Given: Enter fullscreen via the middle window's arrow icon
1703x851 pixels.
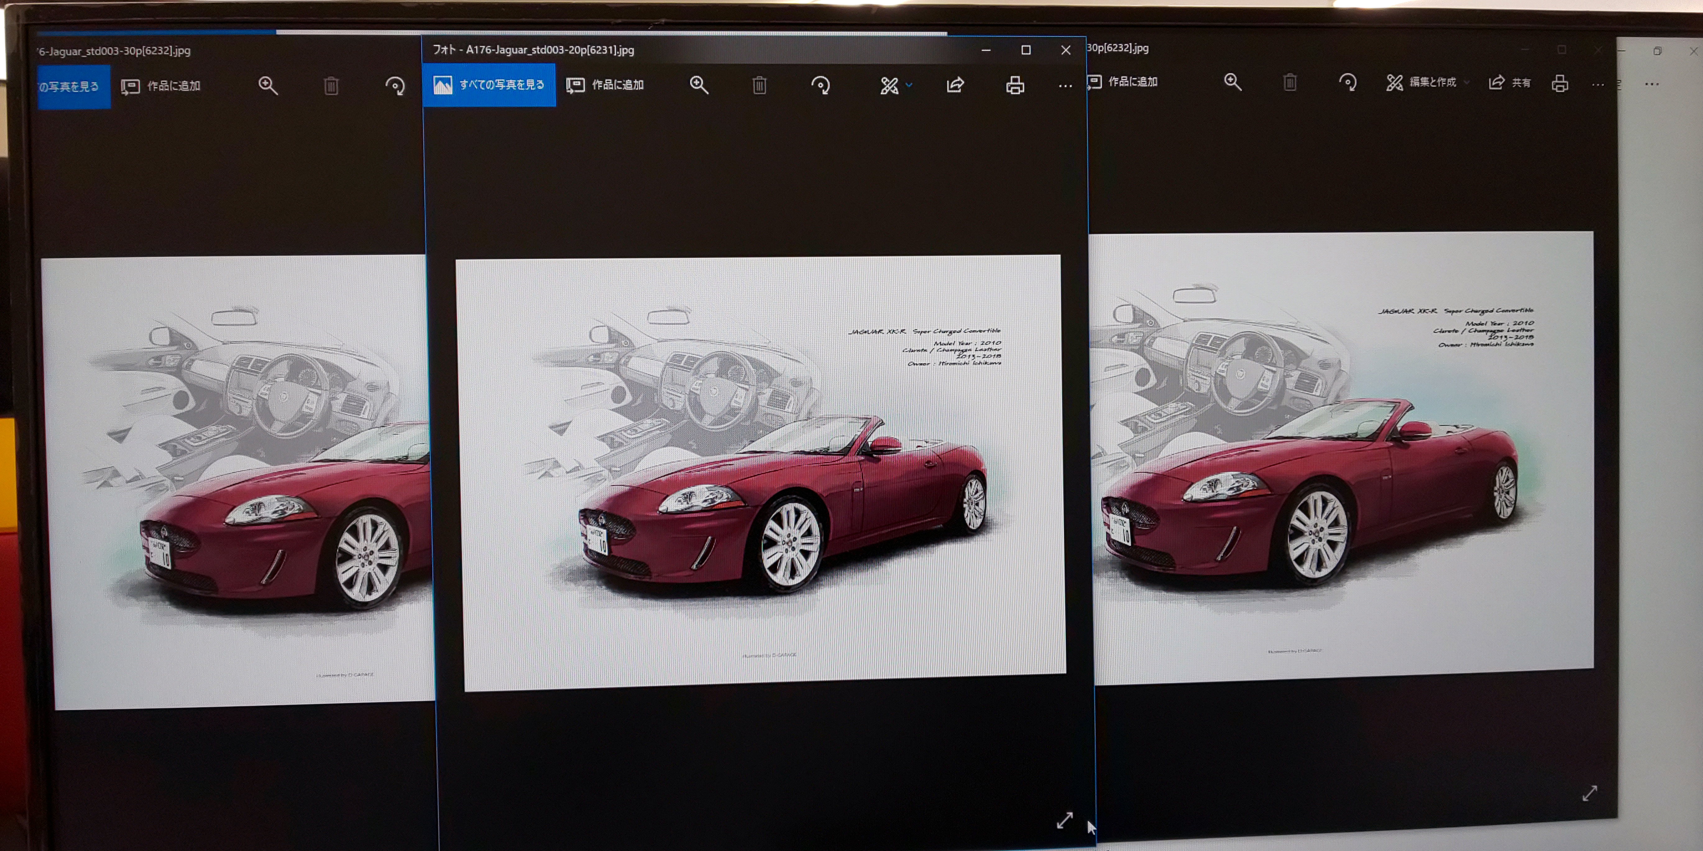Looking at the screenshot, I should pos(1064,821).
